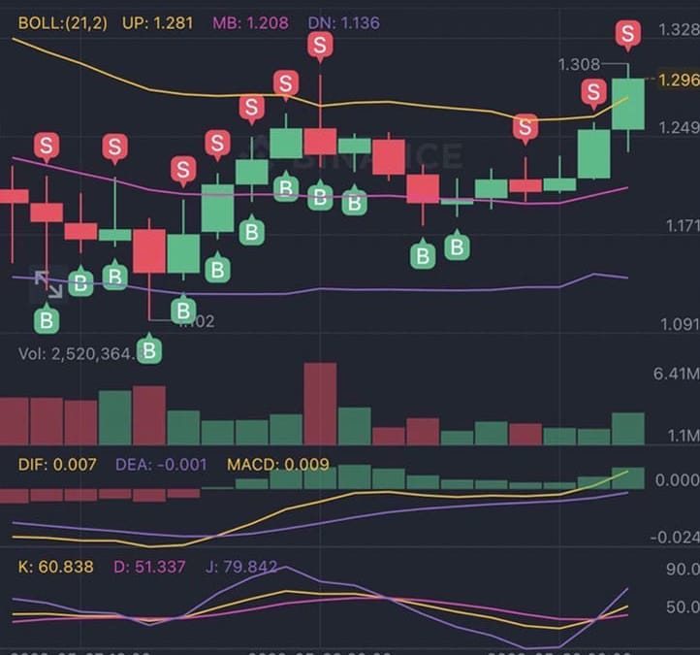Viewport: 700px width, 655px height.
Task: Select the rightmost green candlestick
Action: tap(627, 104)
